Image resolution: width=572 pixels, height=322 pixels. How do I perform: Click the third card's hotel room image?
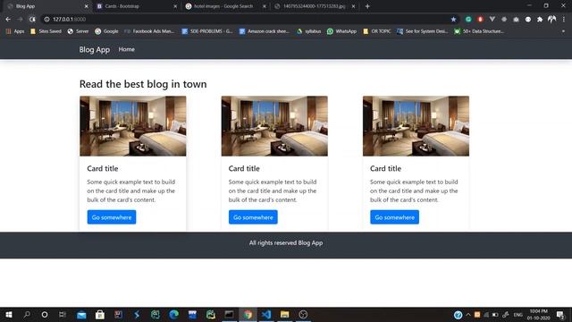(x=416, y=126)
